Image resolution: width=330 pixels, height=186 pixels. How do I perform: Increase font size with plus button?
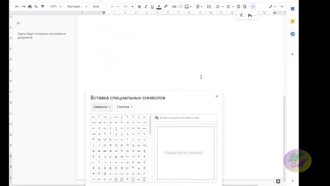pos(133,7)
